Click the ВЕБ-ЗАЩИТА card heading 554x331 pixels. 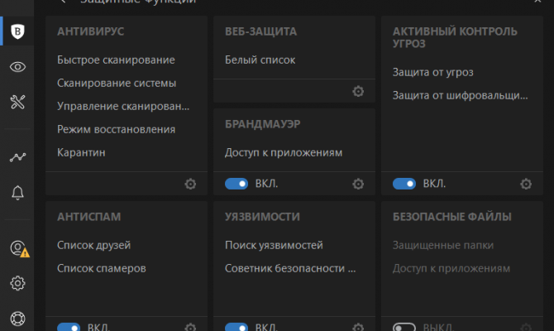(x=260, y=31)
